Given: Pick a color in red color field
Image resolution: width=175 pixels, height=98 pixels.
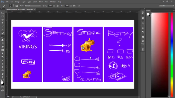Looking at the screenshot, I should (x=160, y=55).
